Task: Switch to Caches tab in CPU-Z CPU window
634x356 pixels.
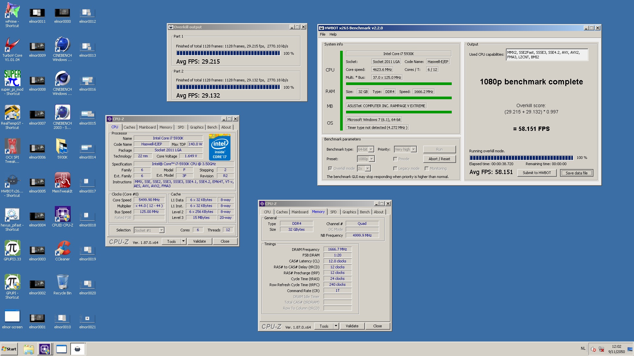Action: (129, 127)
